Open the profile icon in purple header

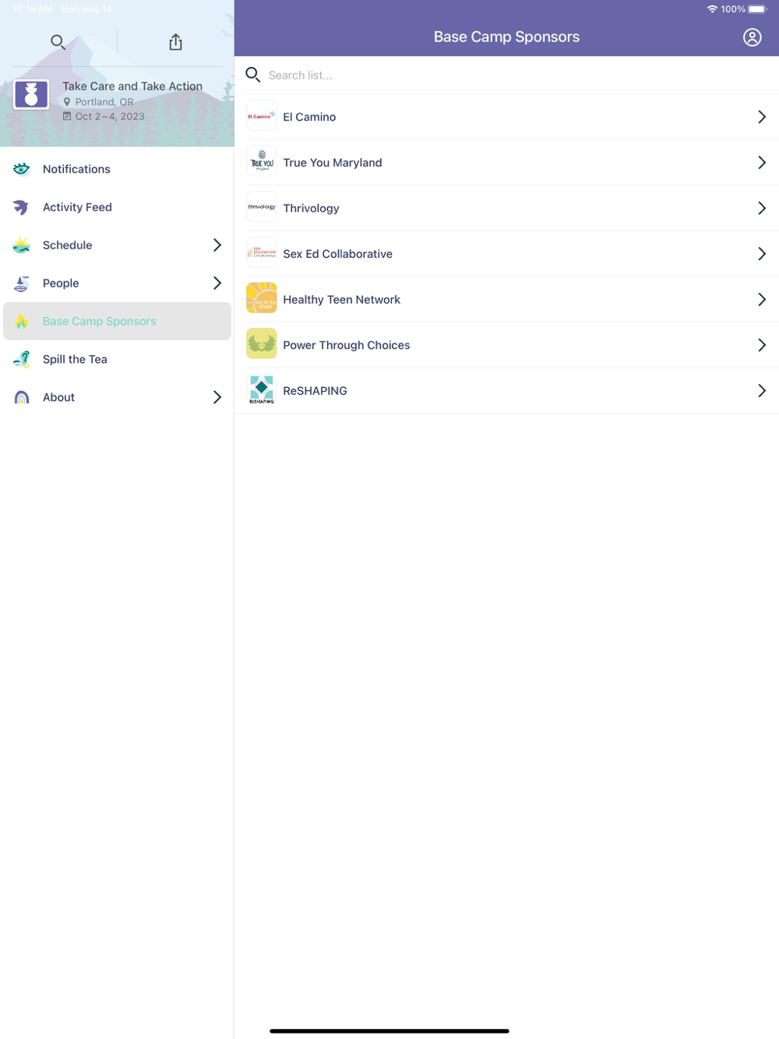752,37
